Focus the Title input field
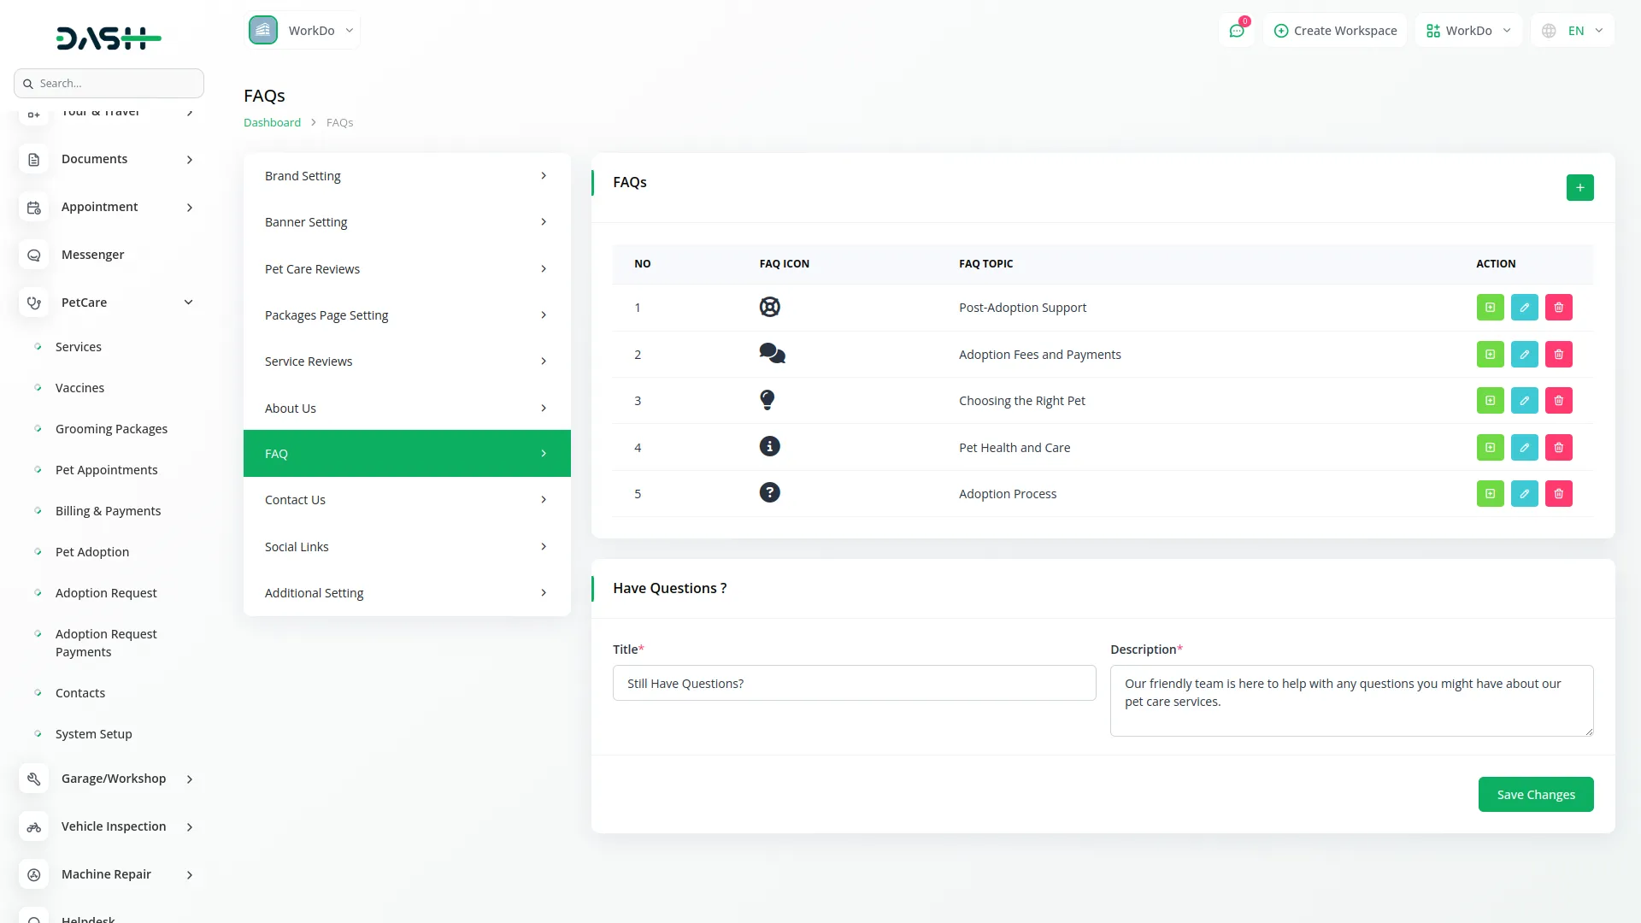Image resolution: width=1641 pixels, height=923 pixels. tap(854, 684)
